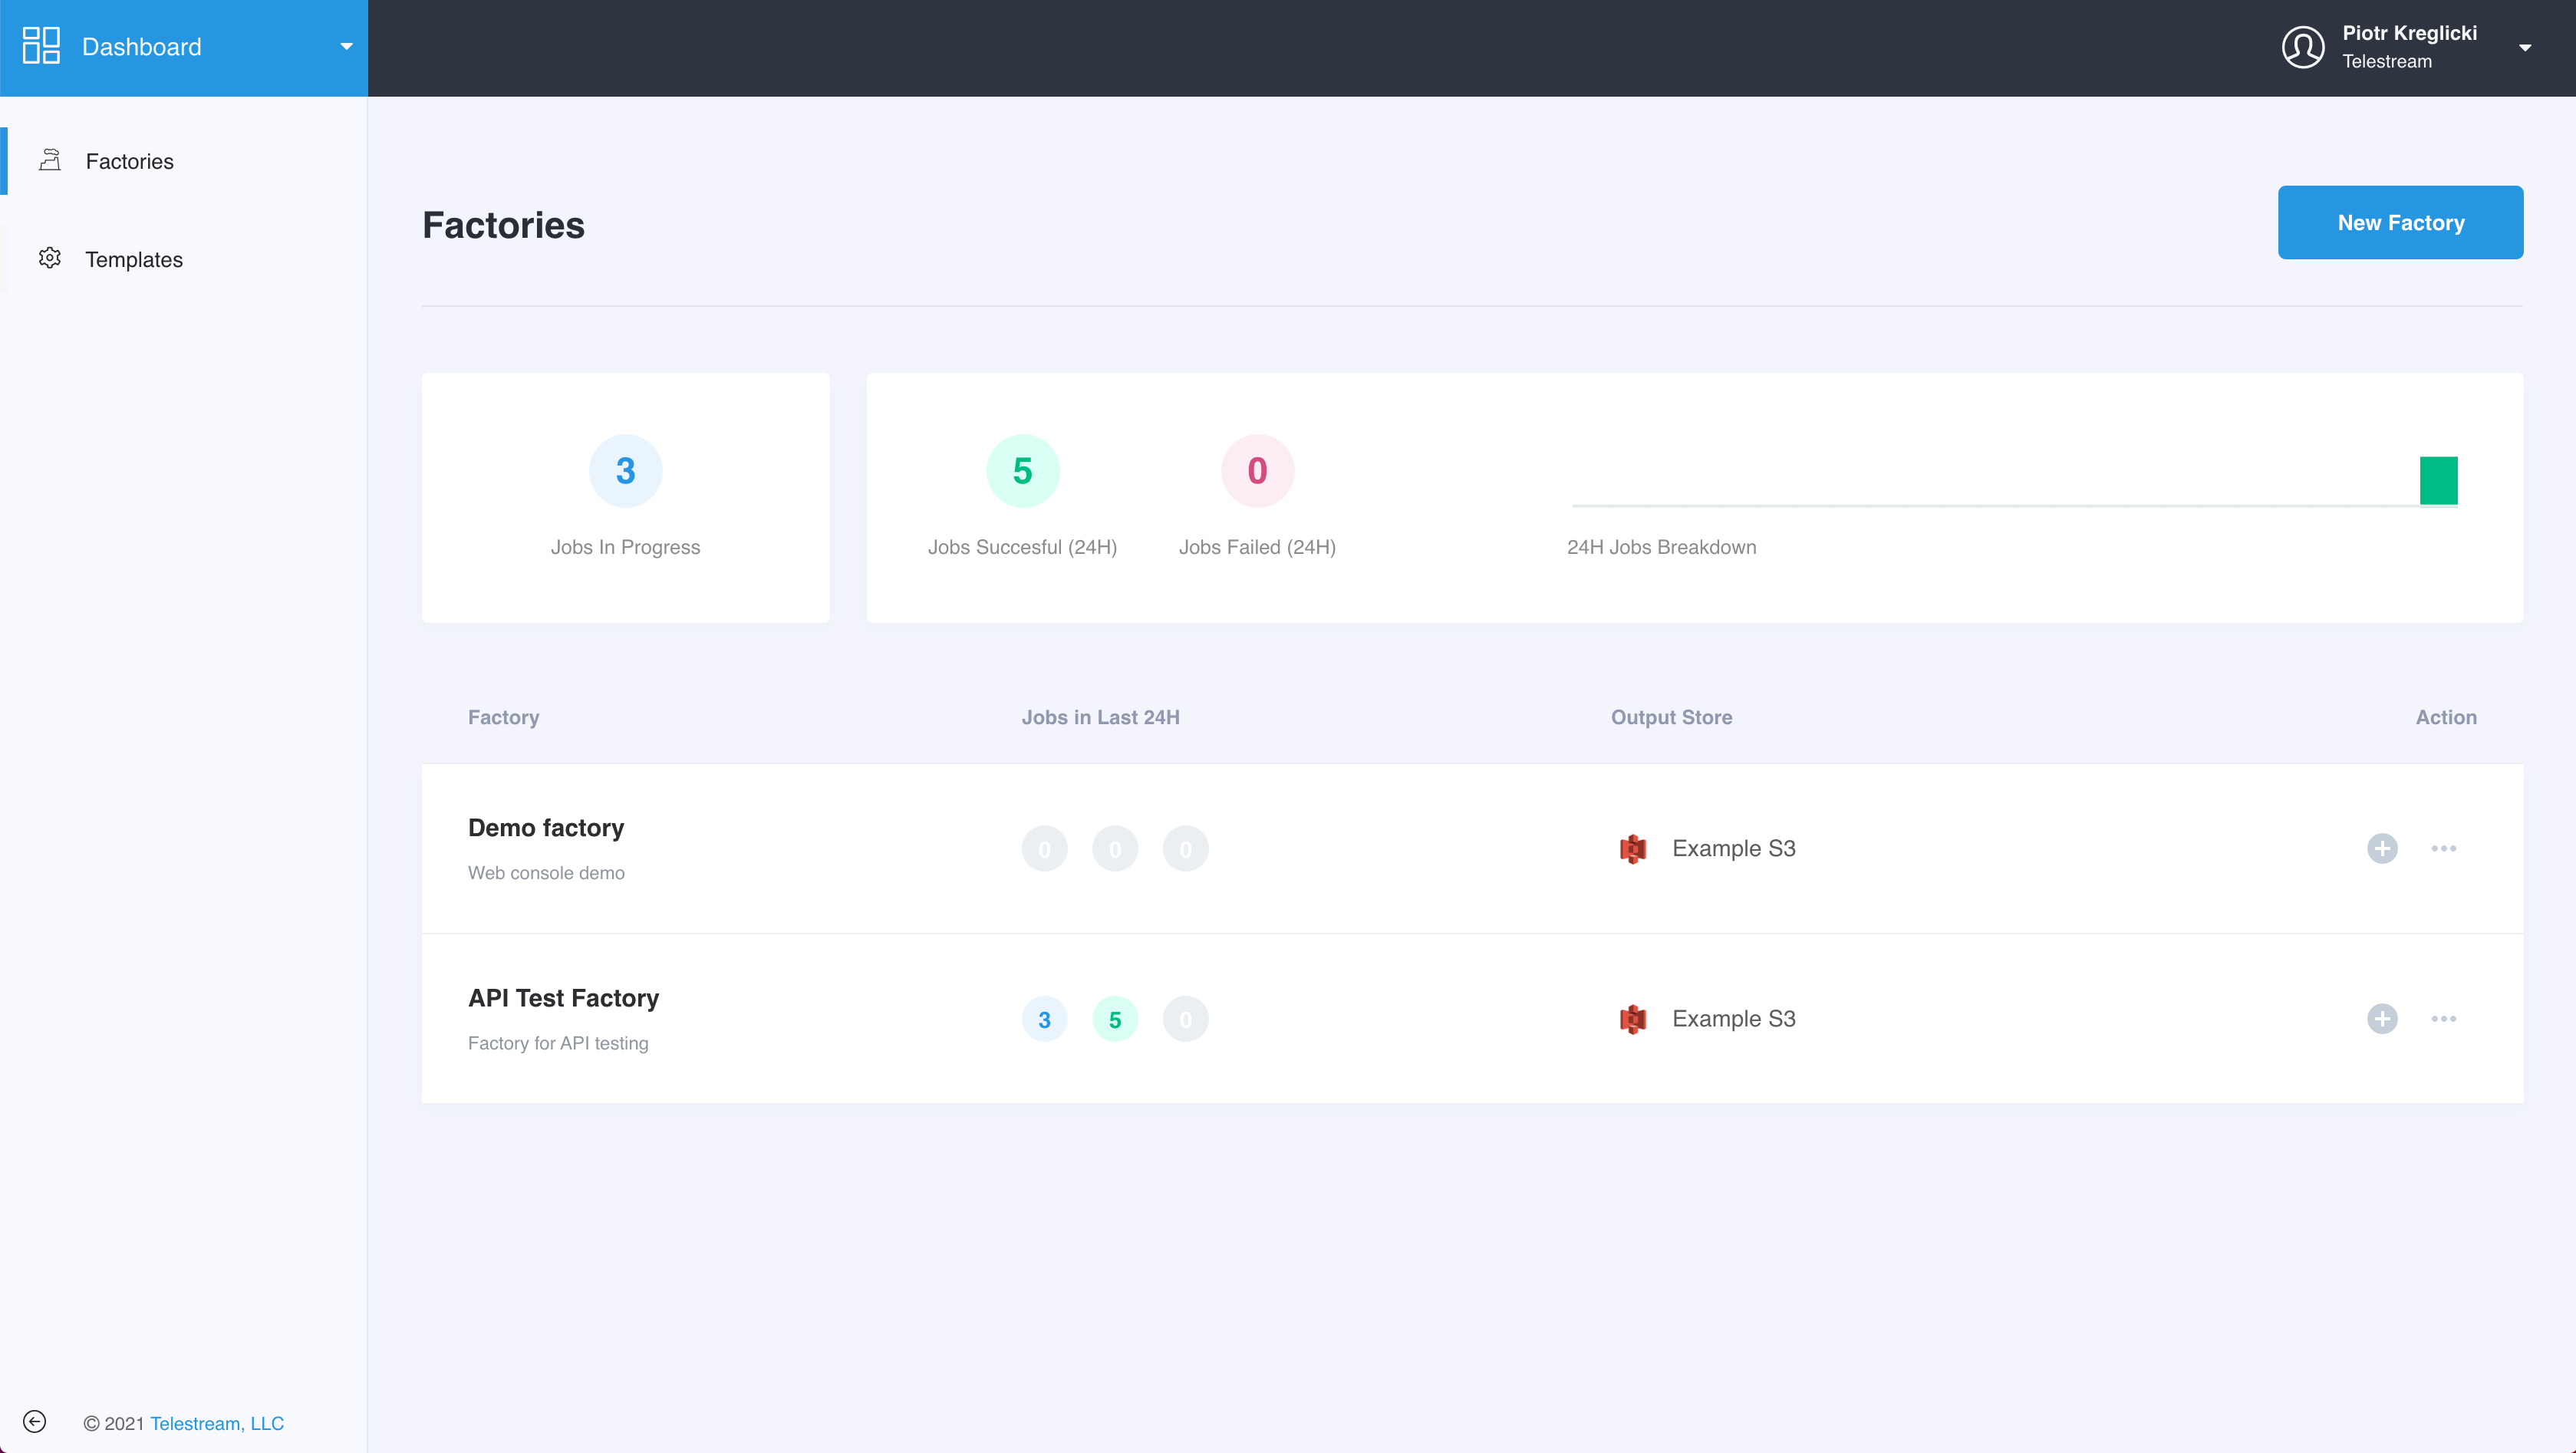Open the Telestream, LLC link
This screenshot has width=2576, height=1453.
(x=217, y=1423)
